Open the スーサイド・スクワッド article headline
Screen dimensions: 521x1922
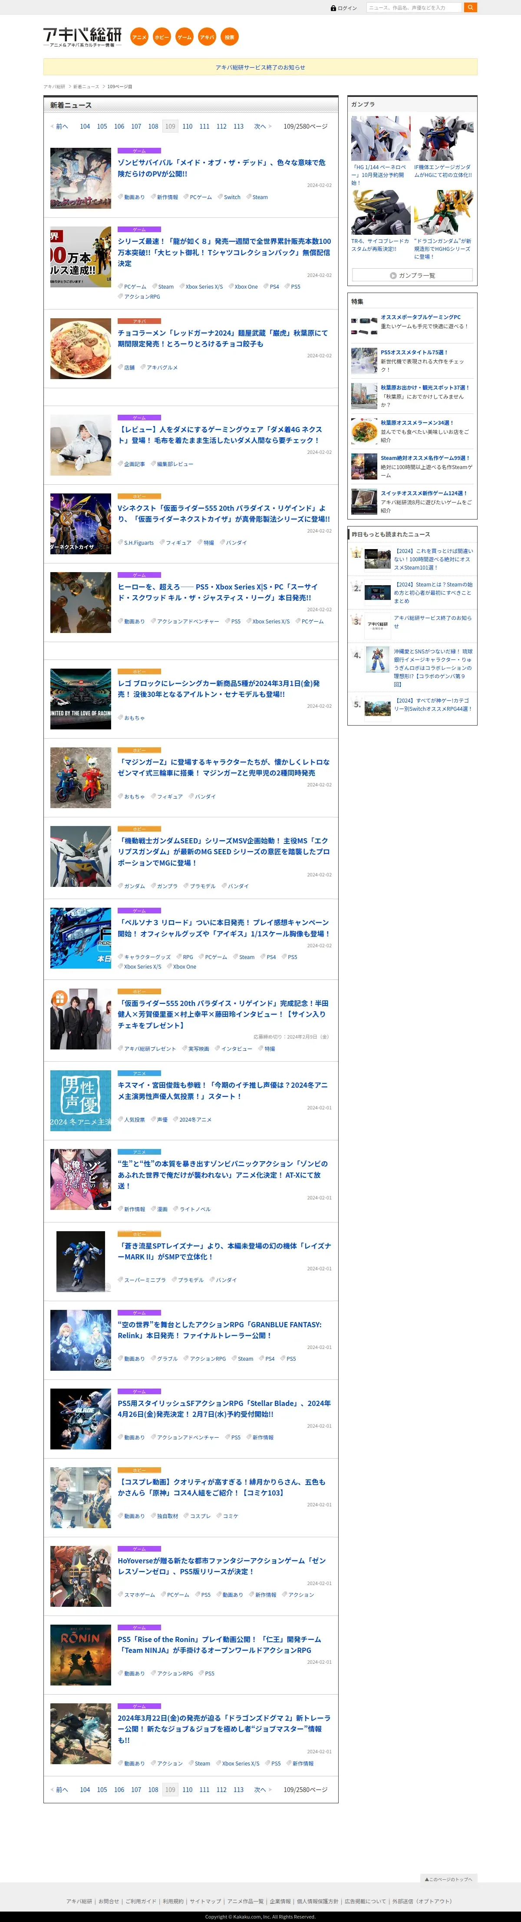click(218, 593)
